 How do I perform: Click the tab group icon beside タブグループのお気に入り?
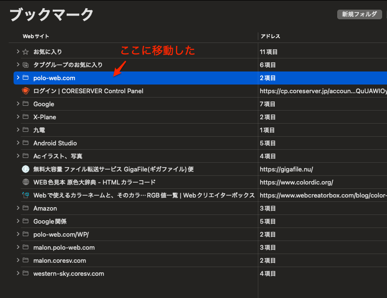click(26, 65)
